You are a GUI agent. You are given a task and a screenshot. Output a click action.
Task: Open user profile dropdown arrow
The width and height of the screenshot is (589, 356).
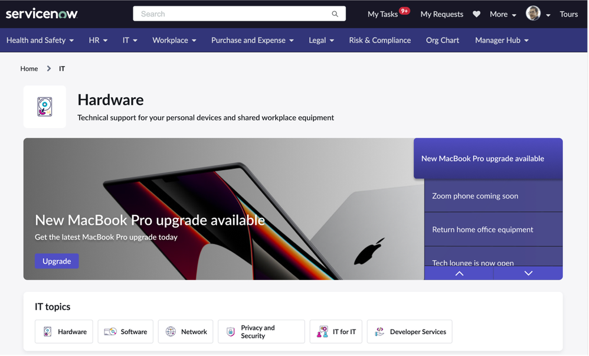tap(548, 15)
